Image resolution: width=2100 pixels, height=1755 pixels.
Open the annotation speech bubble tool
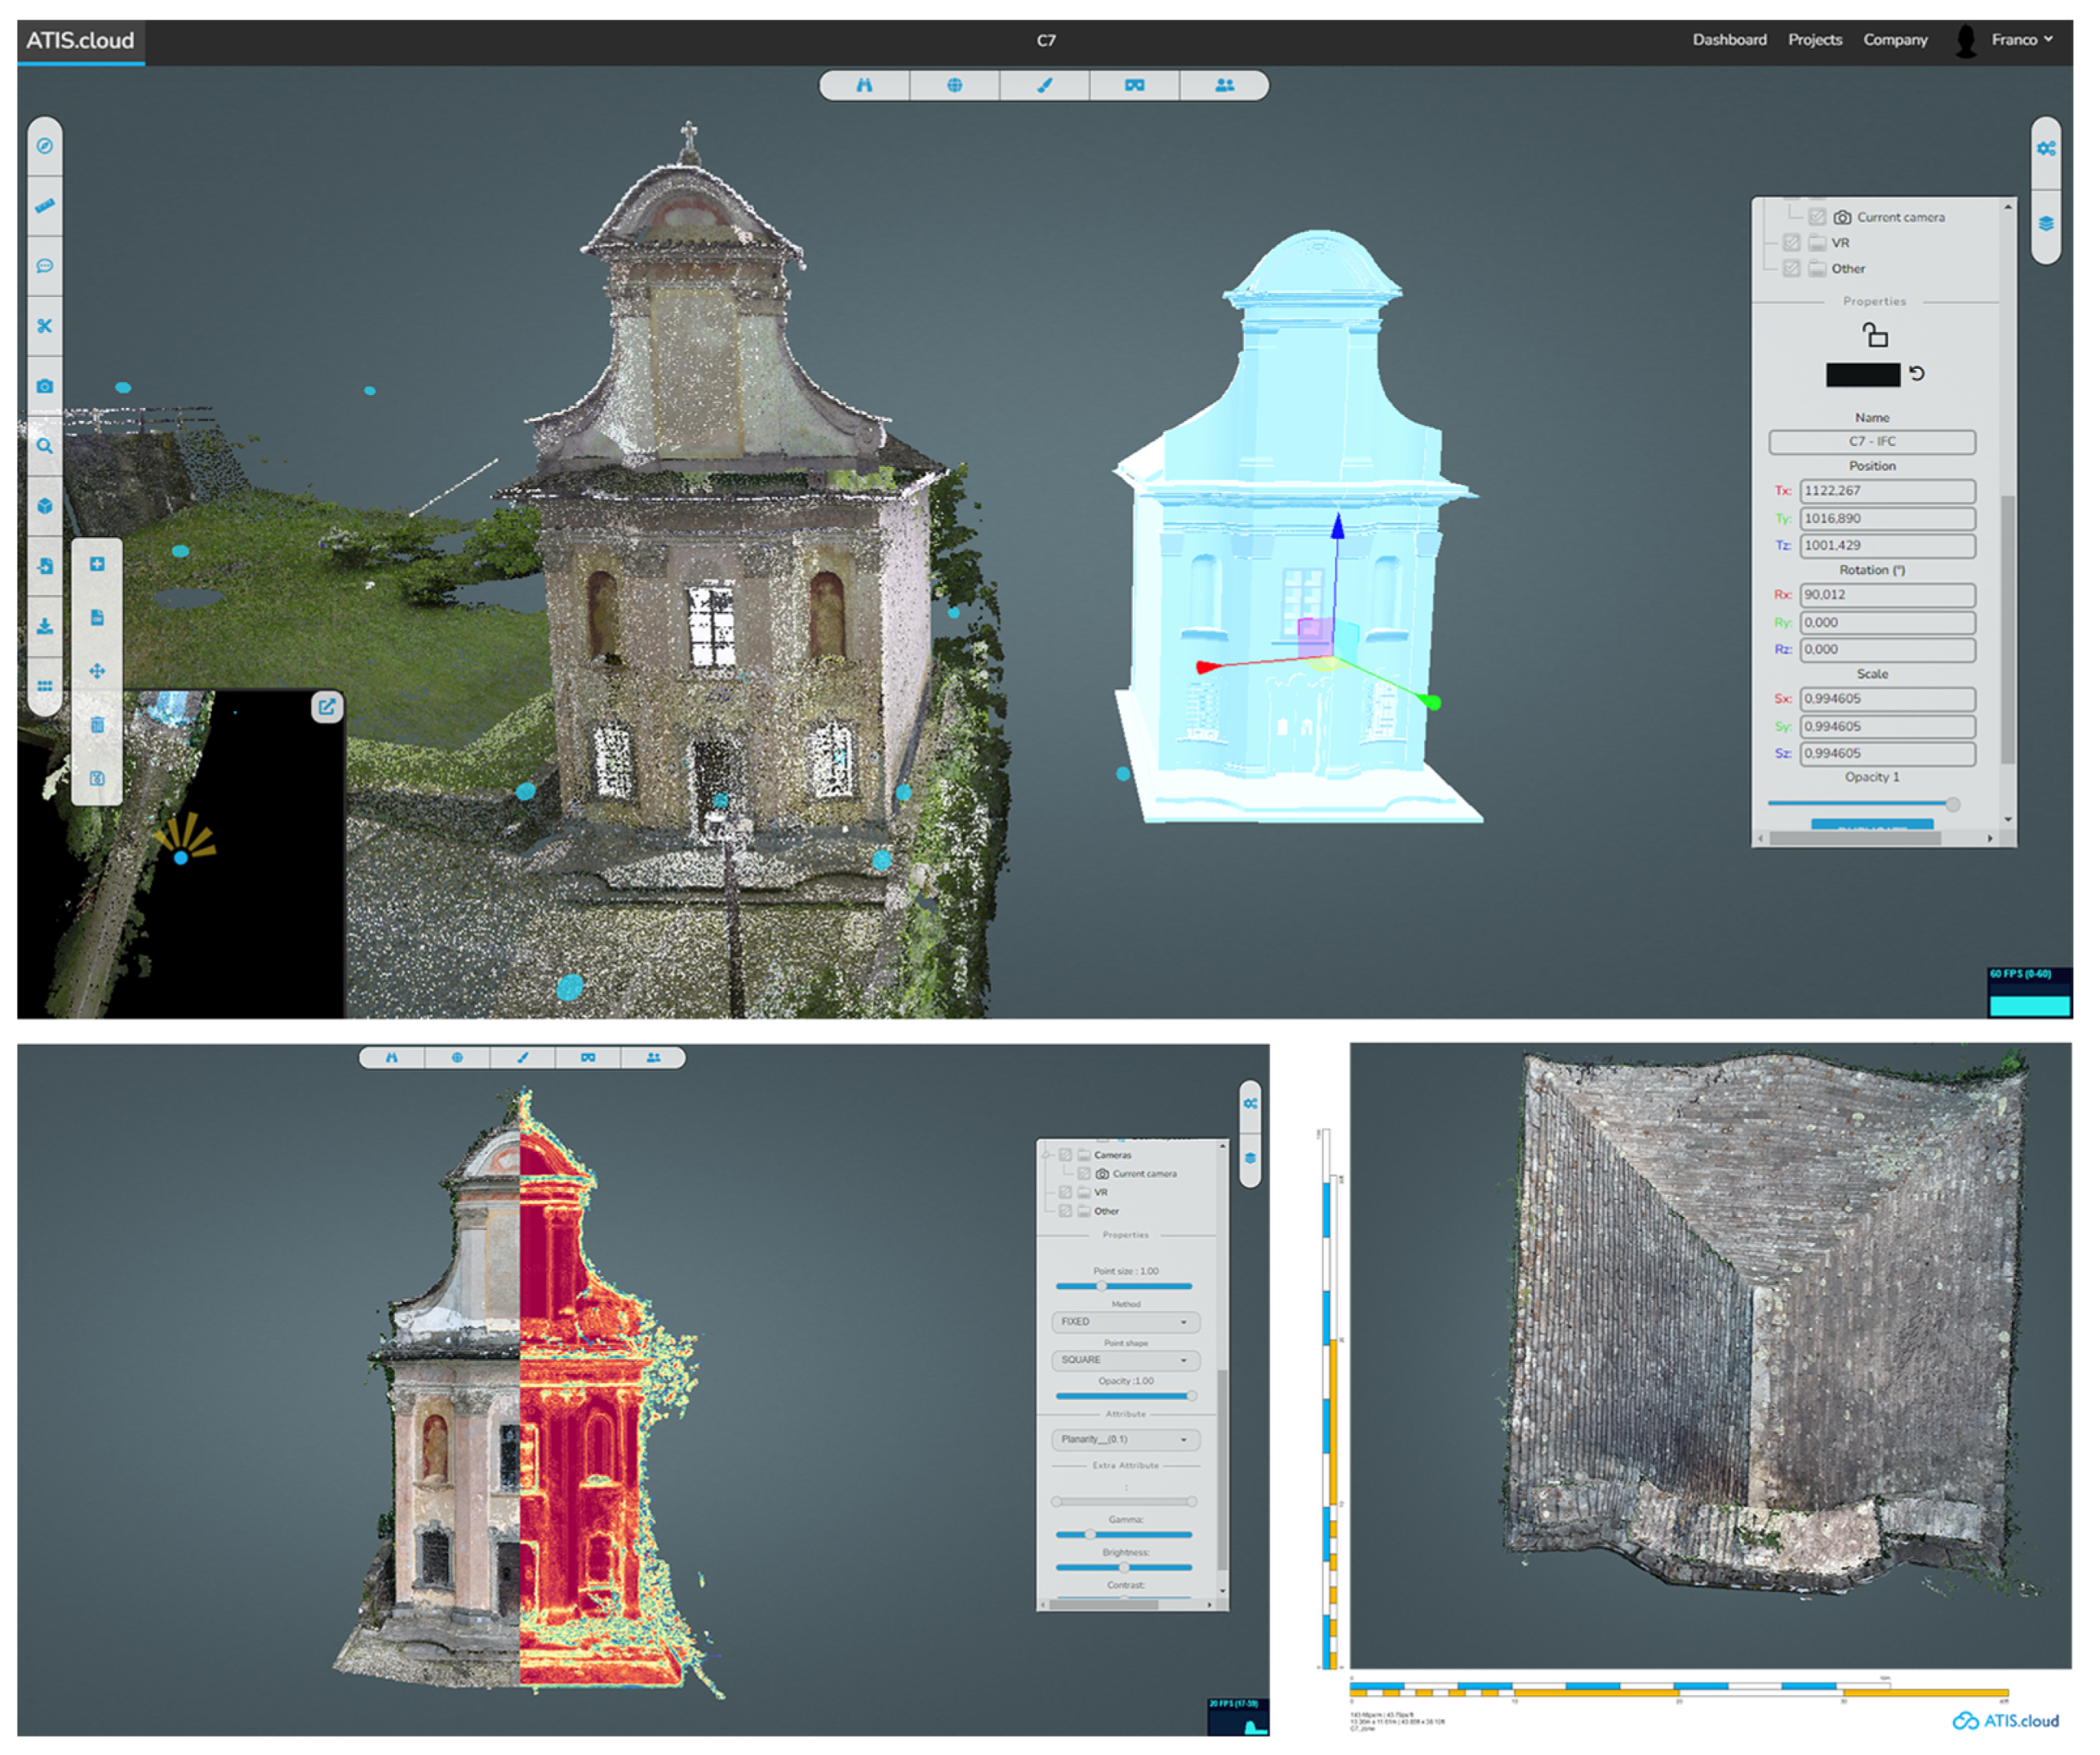[45, 267]
